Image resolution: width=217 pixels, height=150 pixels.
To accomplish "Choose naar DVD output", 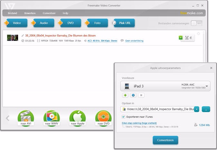I will pyautogui.click(x=103, y=118).
